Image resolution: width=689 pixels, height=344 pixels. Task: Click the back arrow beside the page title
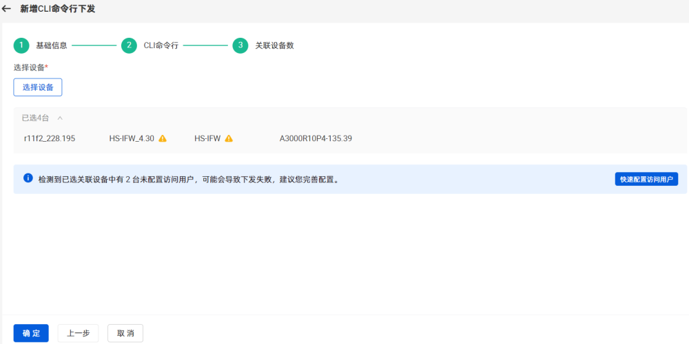[x=7, y=9]
